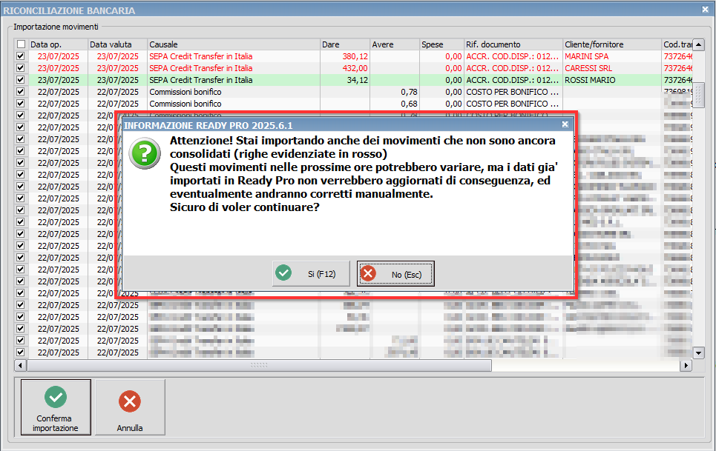Uncheck the CARESSI SRL row checkbox
The height and width of the screenshot is (451, 716).
pos(21,68)
